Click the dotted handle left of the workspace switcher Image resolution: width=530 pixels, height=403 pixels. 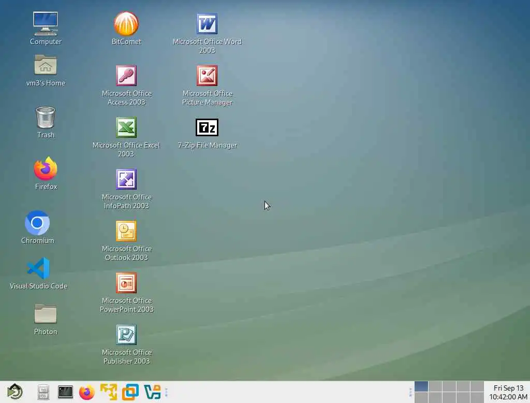tap(410, 392)
